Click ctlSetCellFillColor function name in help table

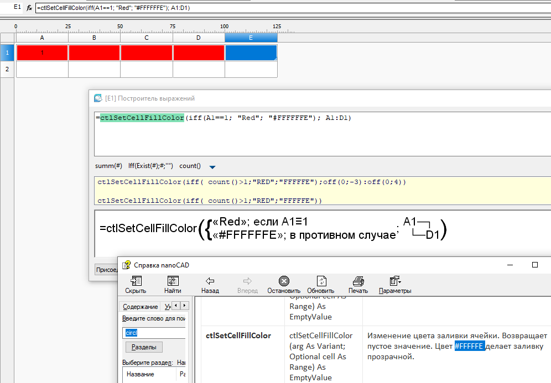coord(238,335)
